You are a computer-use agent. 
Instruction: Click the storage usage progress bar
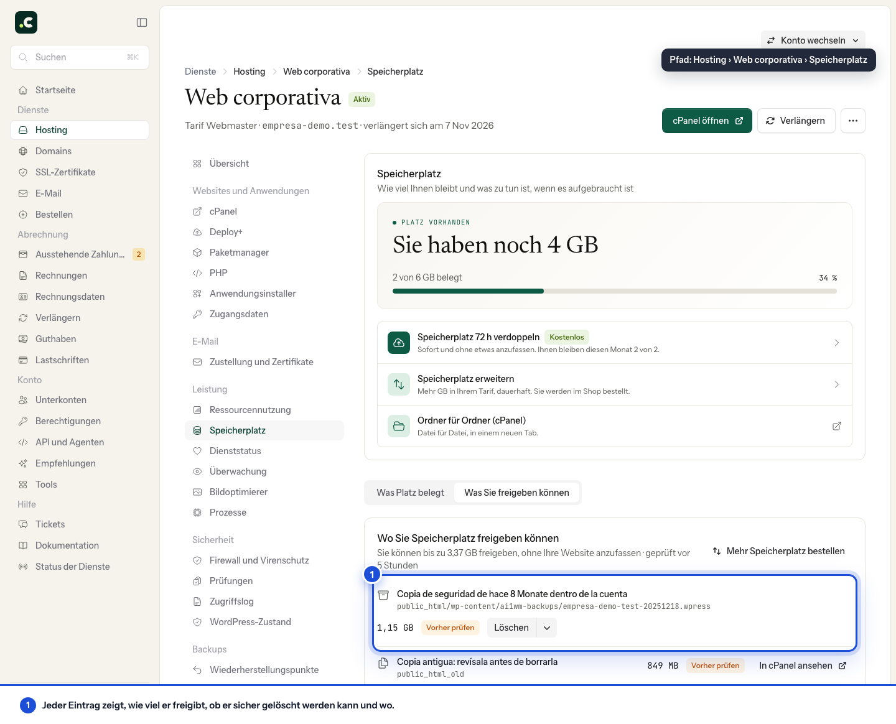tap(615, 291)
